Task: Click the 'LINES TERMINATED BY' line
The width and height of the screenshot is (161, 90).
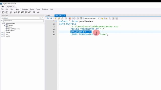Action: click(89, 34)
